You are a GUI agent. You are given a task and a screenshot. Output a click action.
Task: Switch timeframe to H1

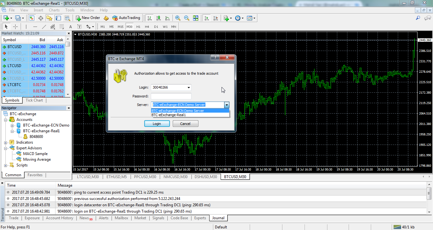[x=138, y=27]
